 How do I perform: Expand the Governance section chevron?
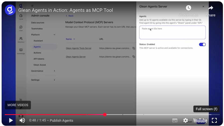pos(55,71)
